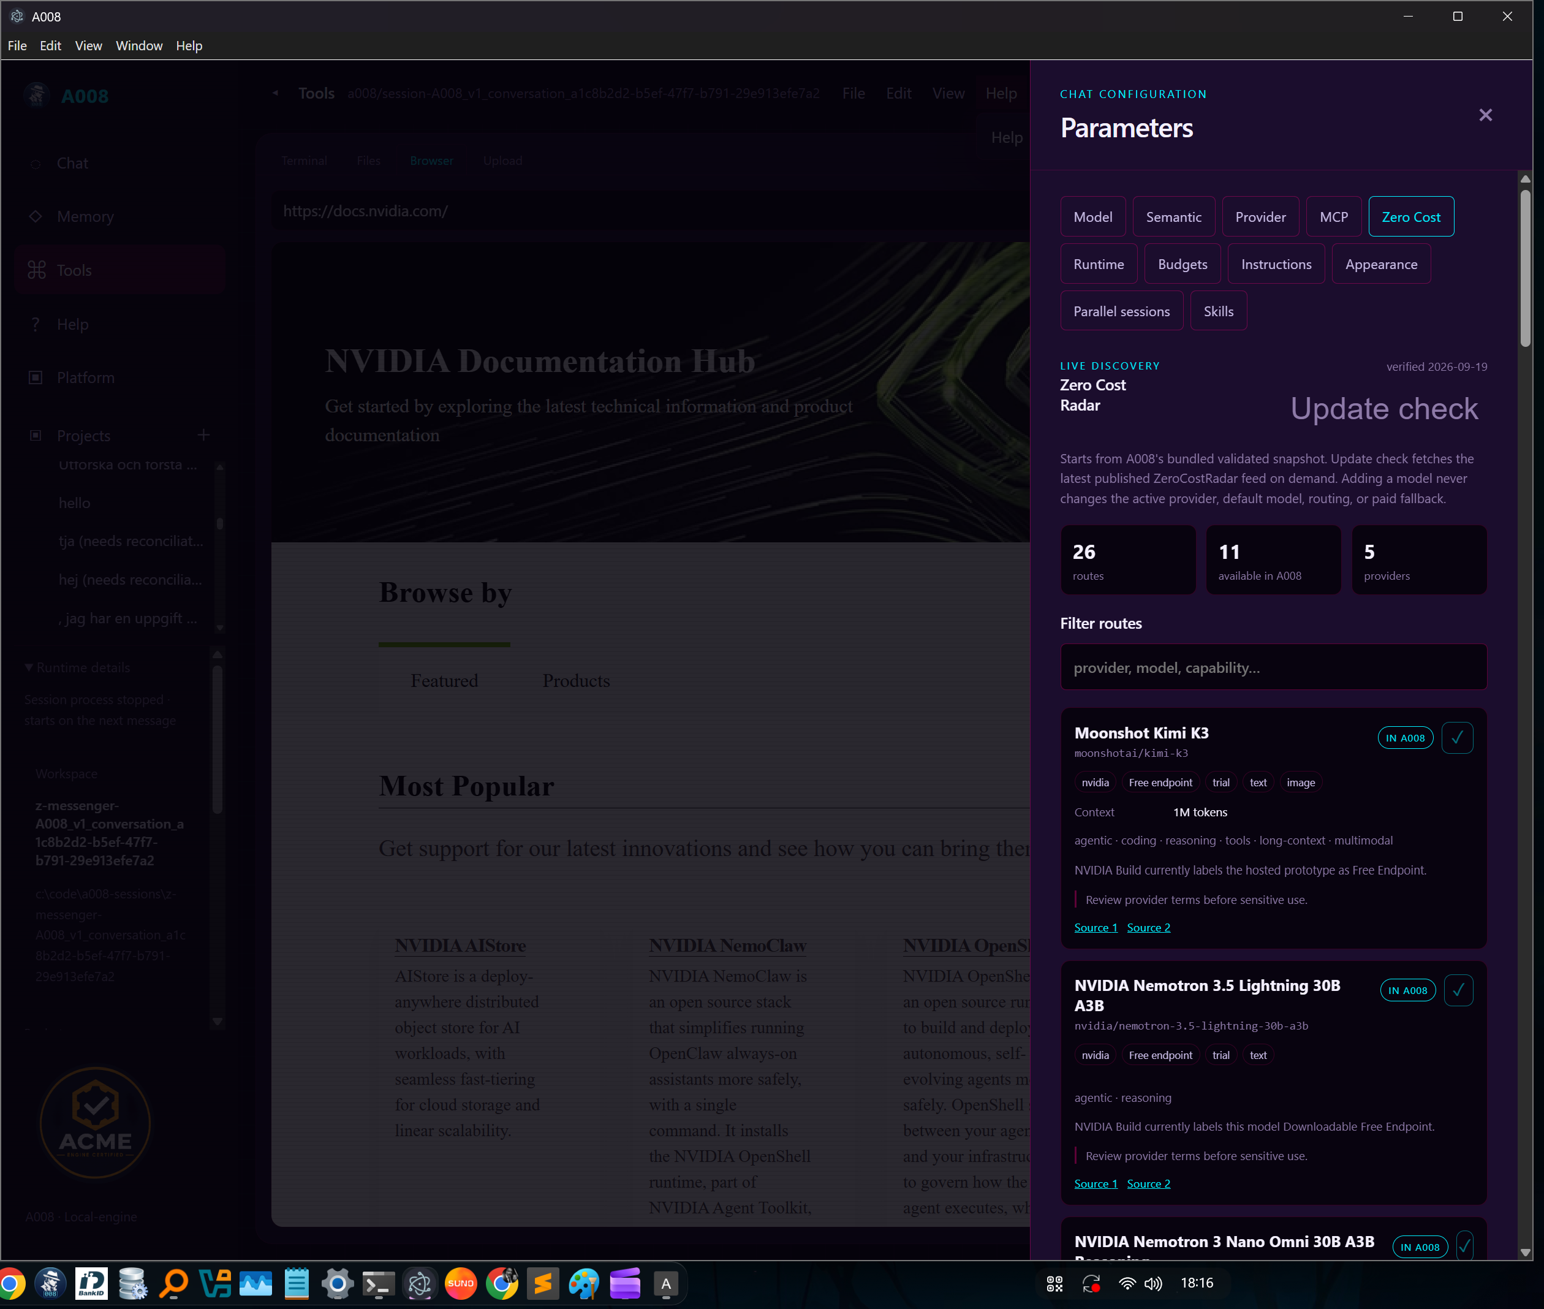Open the Instructions tab

click(1276, 264)
